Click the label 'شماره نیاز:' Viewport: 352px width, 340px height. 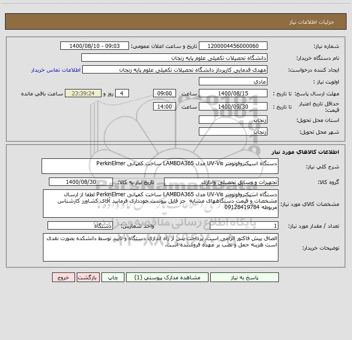pyautogui.click(x=326, y=46)
